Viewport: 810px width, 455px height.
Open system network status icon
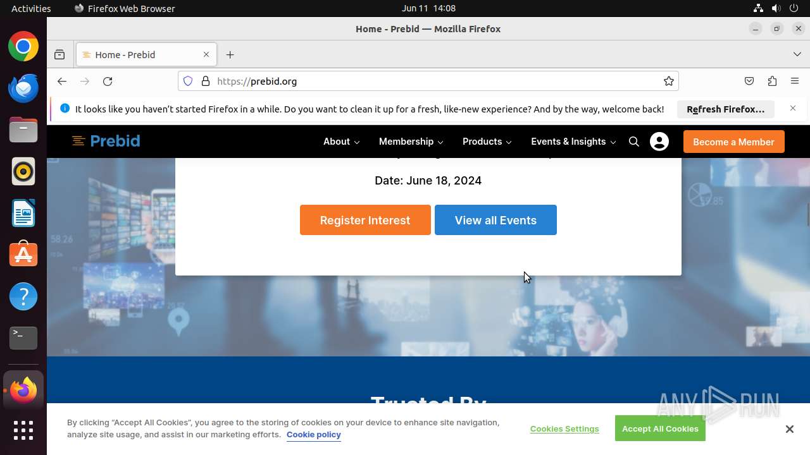(758, 8)
